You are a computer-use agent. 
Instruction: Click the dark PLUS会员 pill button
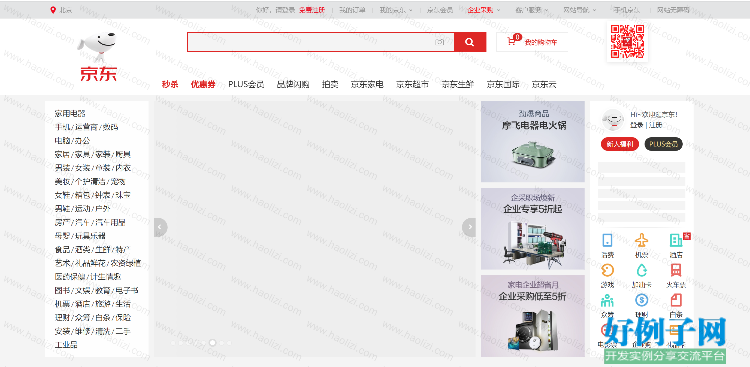[663, 144]
